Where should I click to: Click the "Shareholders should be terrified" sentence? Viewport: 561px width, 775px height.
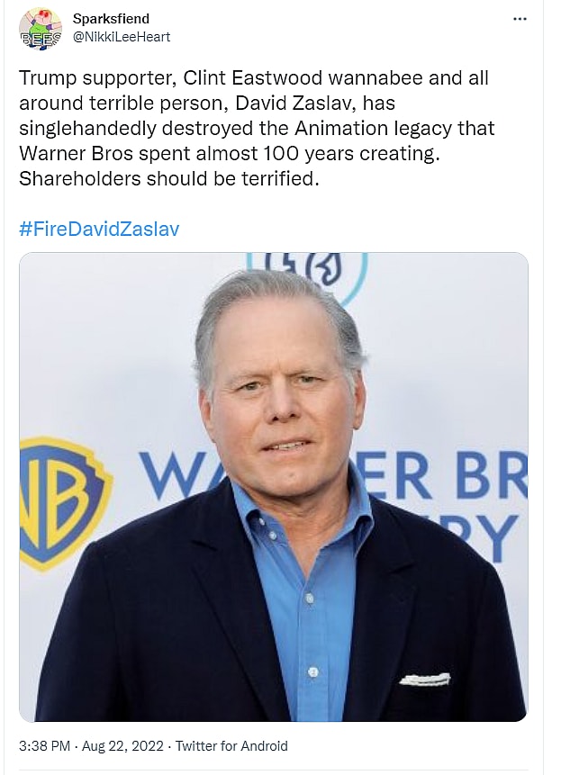(169, 178)
